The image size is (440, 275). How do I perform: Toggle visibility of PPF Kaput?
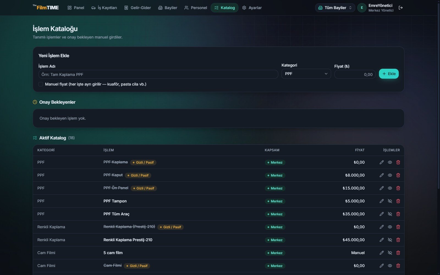pyautogui.click(x=390, y=175)
